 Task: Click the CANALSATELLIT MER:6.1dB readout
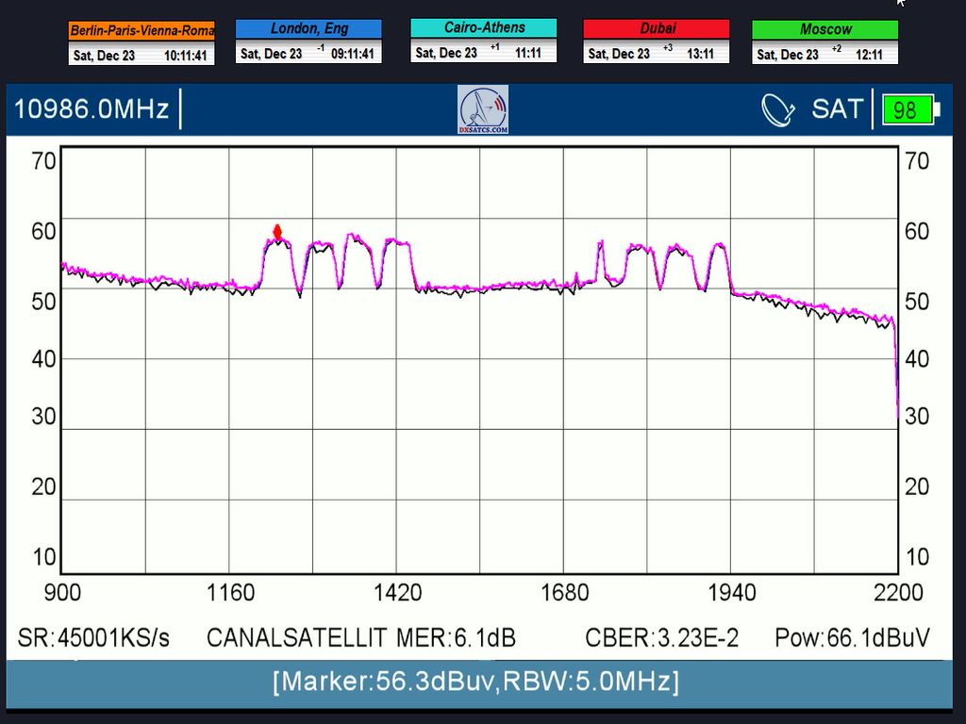click(361, 638)
